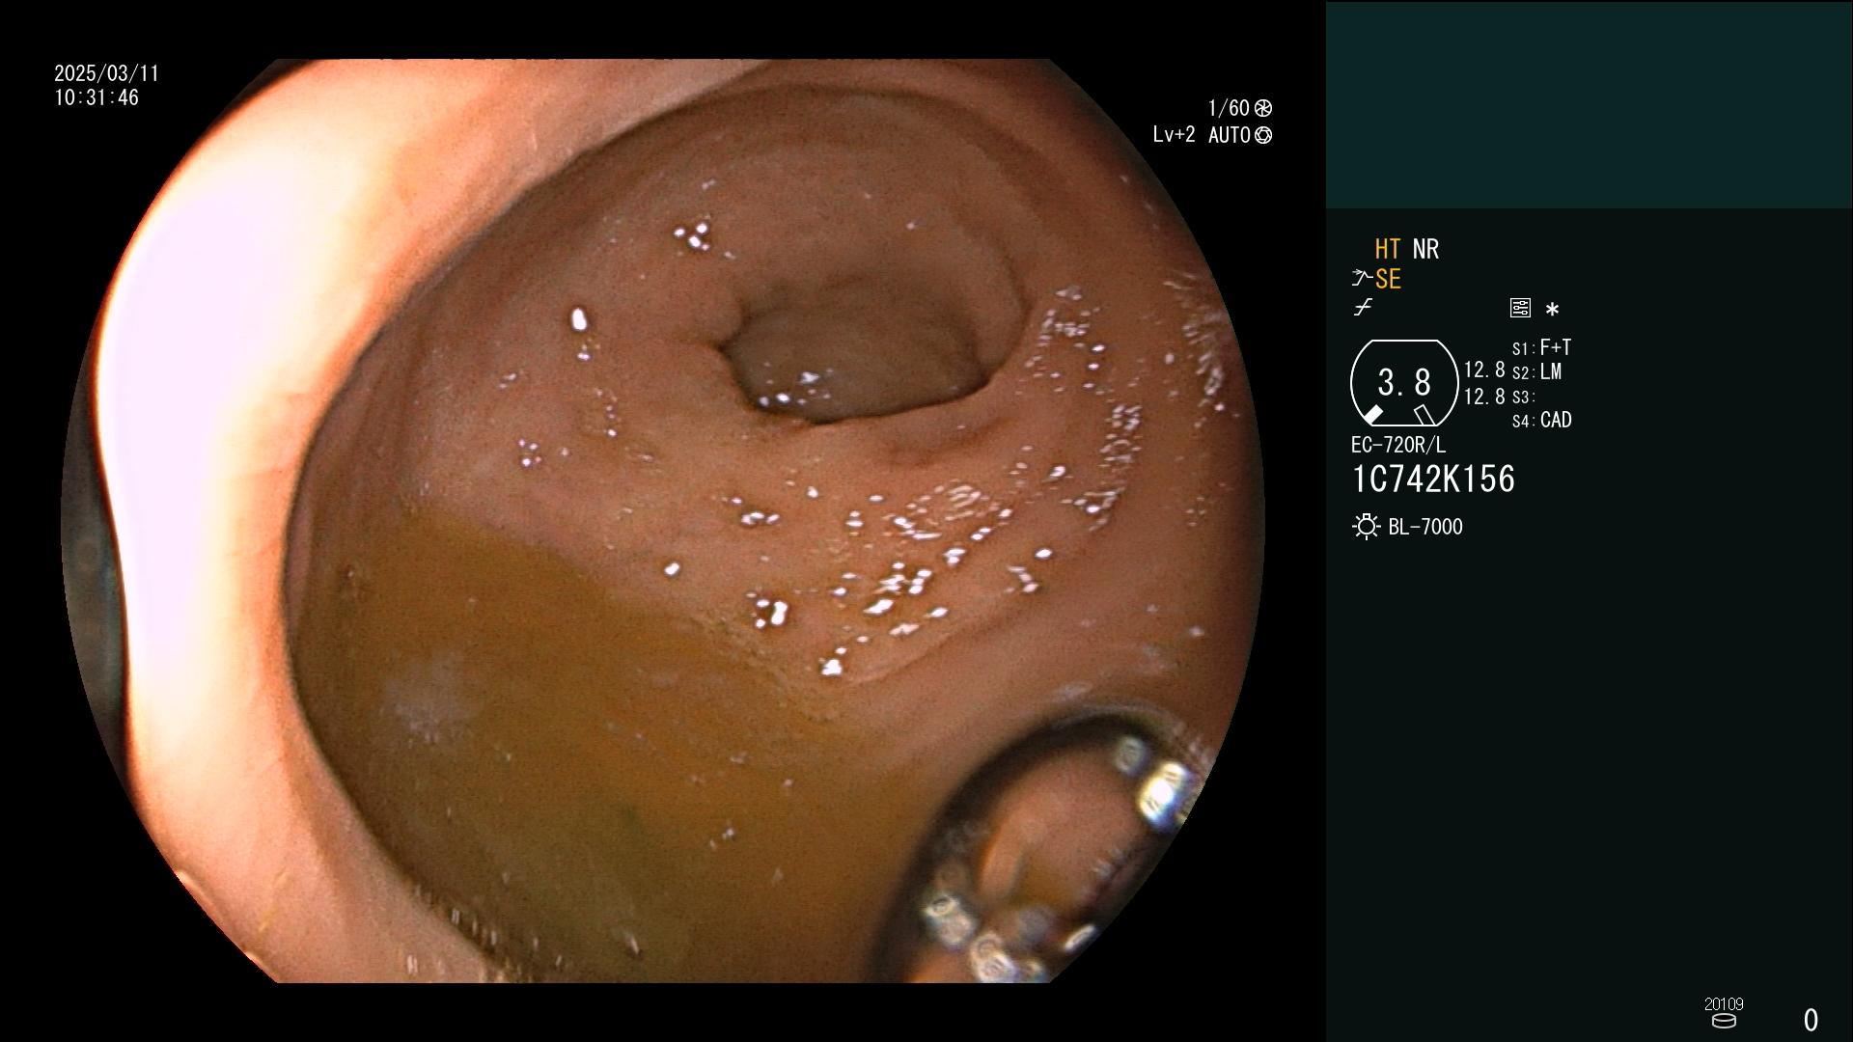Click the teal sub-screen panel at top right
This screenshot has height=1042, width=1853.
pyautogui.click(x=1589, y=104)
